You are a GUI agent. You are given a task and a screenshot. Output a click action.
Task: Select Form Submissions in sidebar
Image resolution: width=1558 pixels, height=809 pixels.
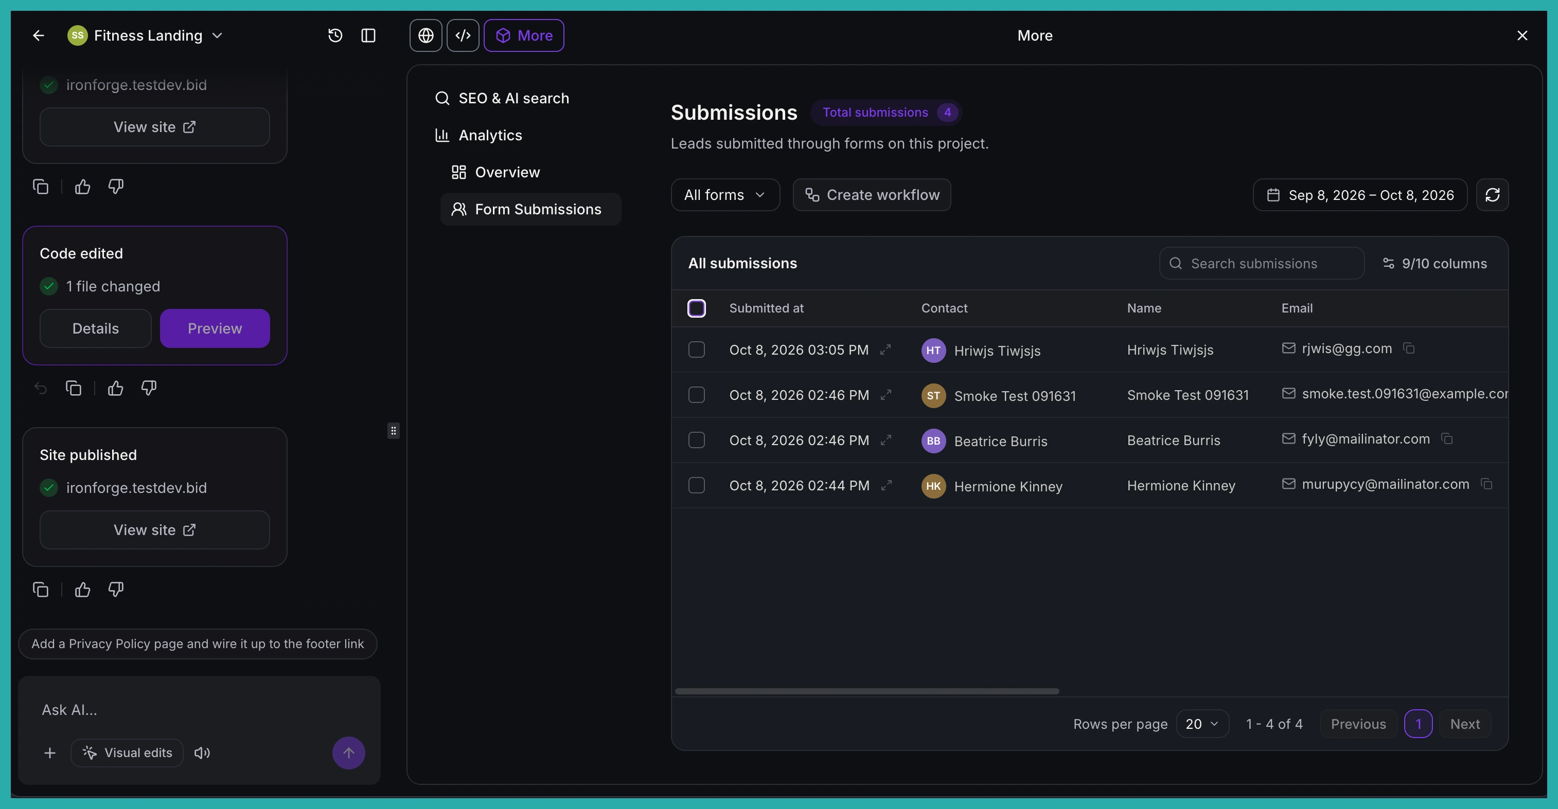click(x=530, y=209)
